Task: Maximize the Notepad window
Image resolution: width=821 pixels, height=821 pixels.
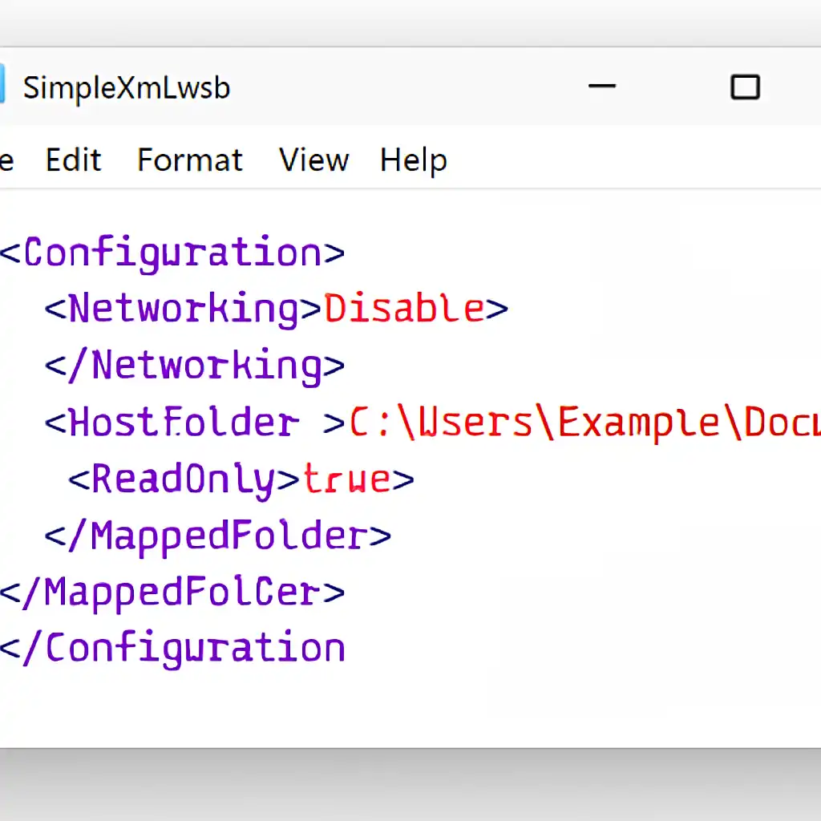Action: tap(745, 87)
